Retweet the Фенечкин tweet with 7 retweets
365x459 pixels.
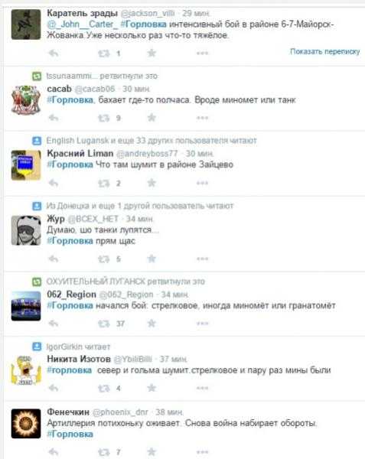pos(103,452)
